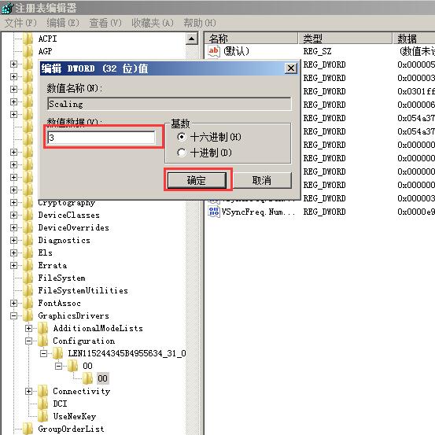Viewport: 435px width, 435px height.
Task: Expand the AdditionalModeLists tree node
Action: click(28, 328)
